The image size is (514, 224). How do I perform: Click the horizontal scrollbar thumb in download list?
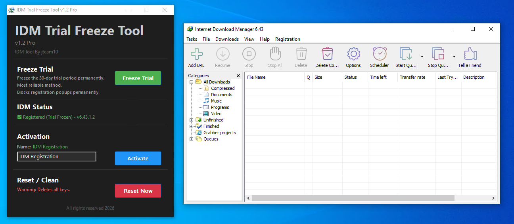coord(353,198)
